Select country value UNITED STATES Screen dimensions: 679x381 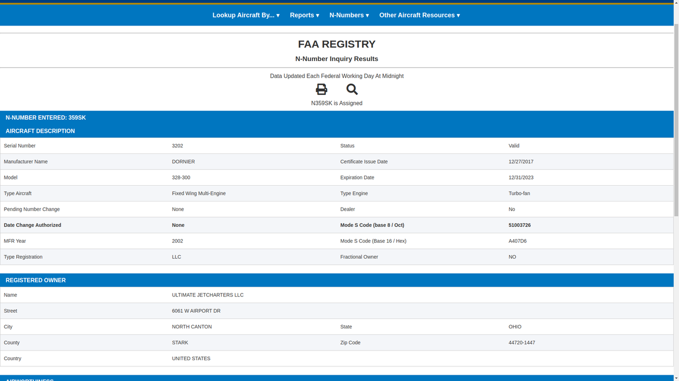pos(191,358)
